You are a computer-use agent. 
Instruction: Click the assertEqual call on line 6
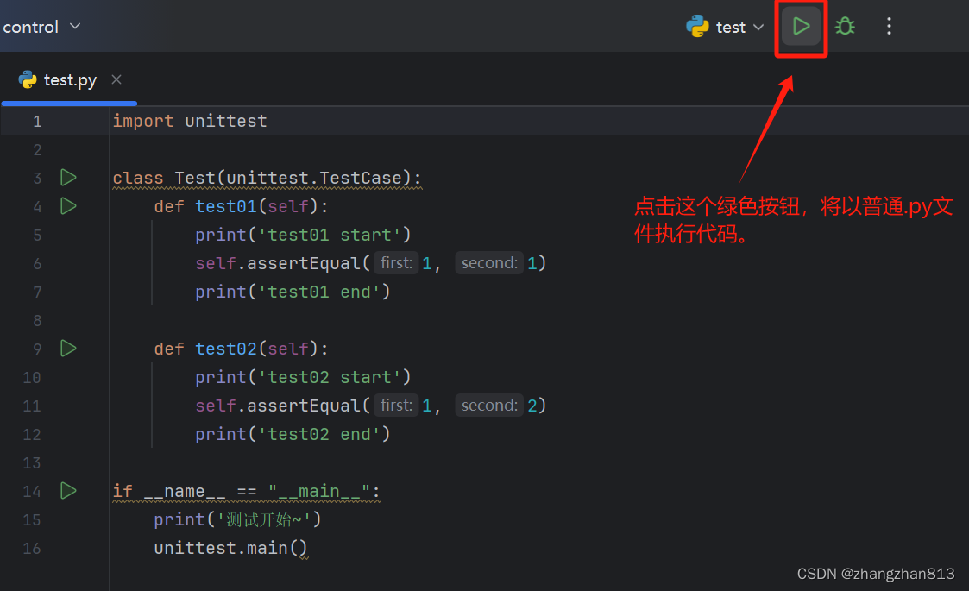(x=371, y=263)
